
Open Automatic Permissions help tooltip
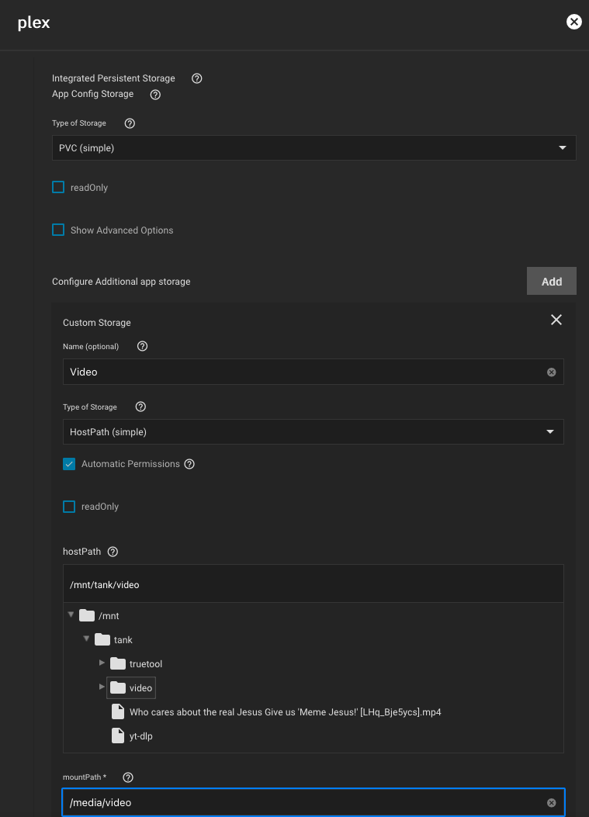point(189,464)
